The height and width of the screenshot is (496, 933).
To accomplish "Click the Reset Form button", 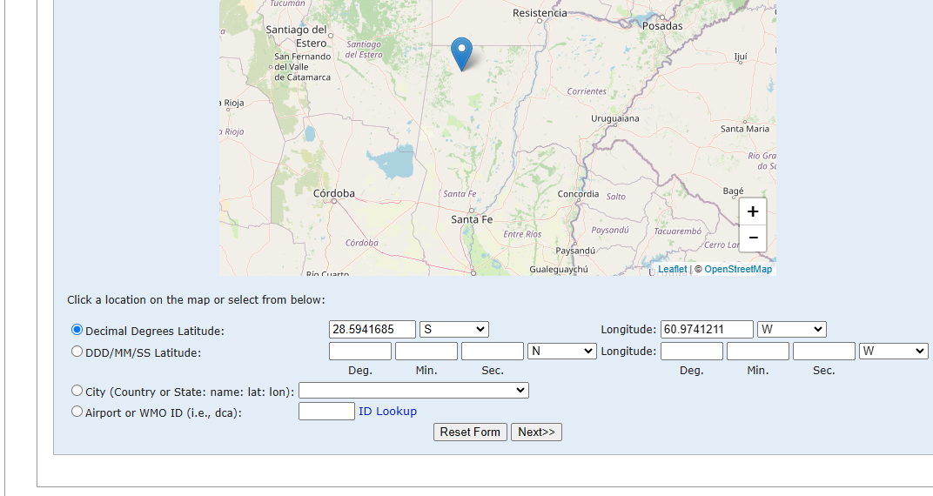I will coord(470,432).
